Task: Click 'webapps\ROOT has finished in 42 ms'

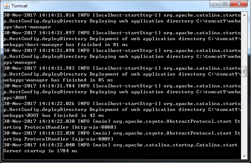Action: 54,115
